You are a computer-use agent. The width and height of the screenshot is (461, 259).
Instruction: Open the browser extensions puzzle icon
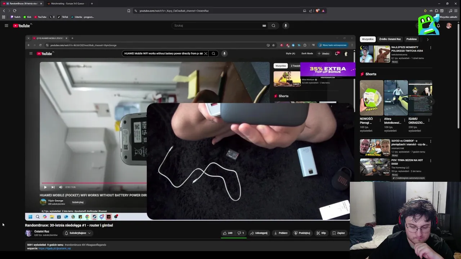tap(437, 11)
